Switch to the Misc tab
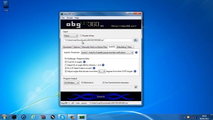This screenshot has height=120, width=213. coord(130,47)
